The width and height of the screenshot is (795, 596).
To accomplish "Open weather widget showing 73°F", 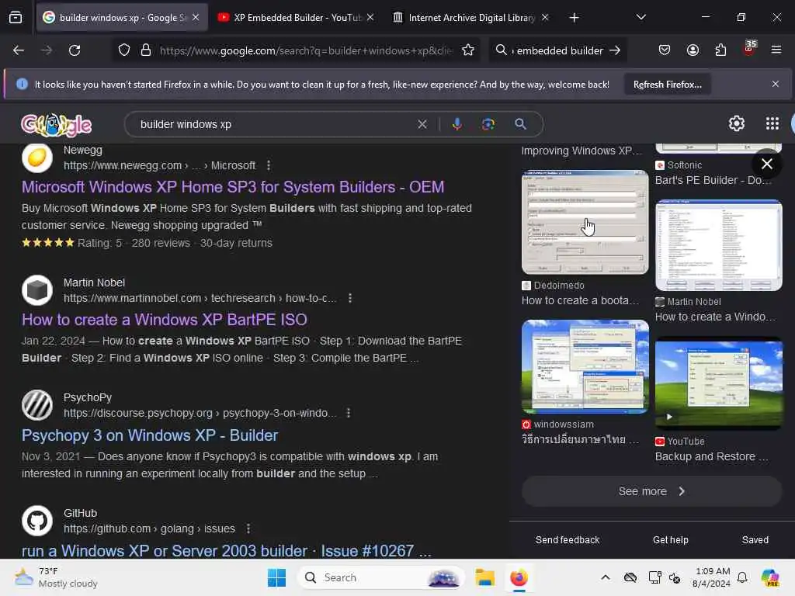I will 56,577.
